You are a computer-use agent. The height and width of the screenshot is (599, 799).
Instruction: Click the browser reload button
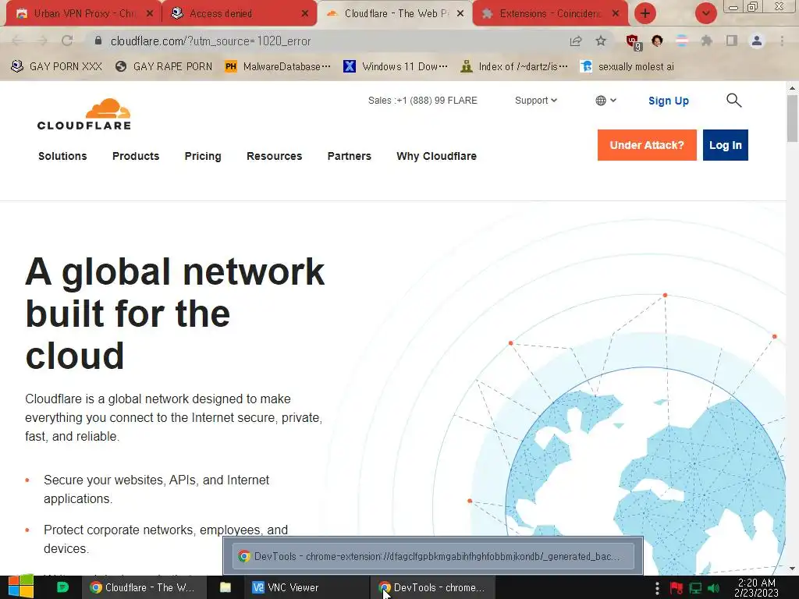[67, 41]
